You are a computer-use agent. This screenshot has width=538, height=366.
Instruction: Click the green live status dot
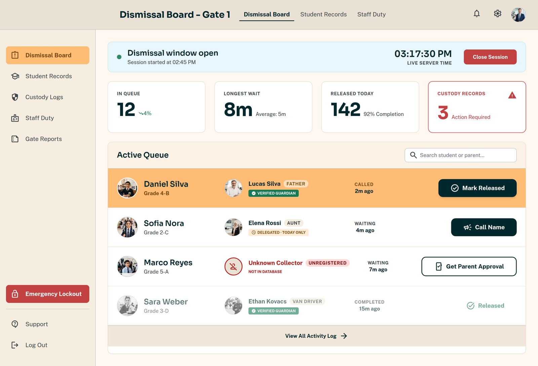coord(119,57)
